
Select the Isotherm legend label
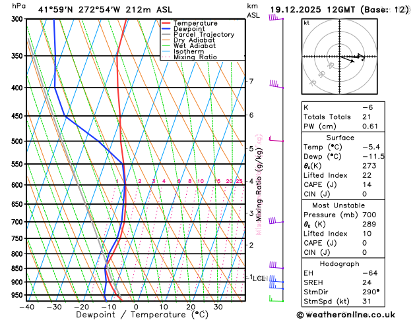189,51
